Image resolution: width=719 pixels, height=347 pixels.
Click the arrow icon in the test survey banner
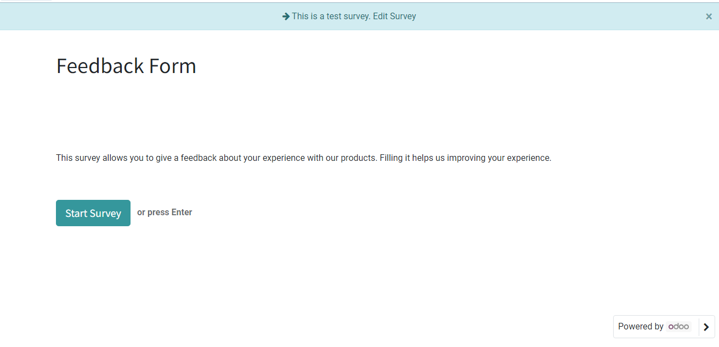click(x=286, y=16)
